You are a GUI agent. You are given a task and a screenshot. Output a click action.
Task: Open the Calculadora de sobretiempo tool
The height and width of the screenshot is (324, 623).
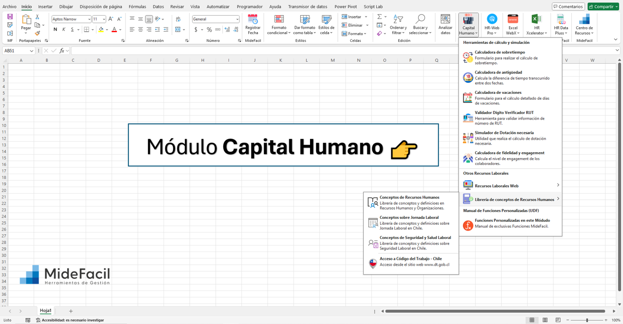(511, 57)
